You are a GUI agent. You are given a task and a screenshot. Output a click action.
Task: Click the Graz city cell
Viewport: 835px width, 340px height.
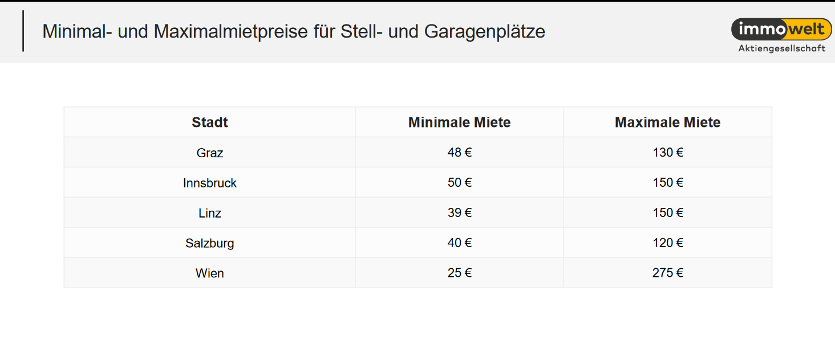(210, 153)
